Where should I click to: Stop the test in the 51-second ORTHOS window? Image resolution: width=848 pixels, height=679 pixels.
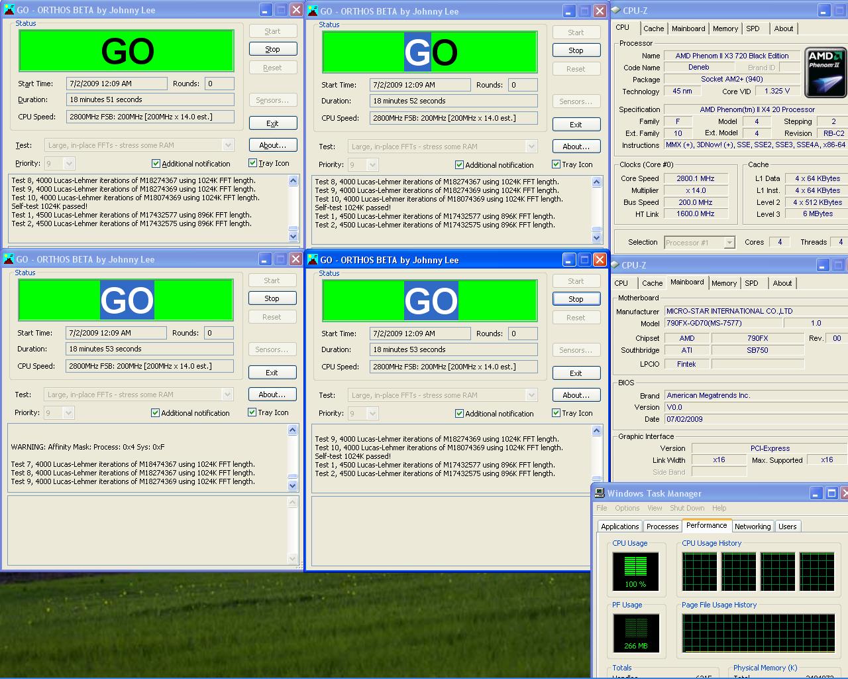(272, 49)
